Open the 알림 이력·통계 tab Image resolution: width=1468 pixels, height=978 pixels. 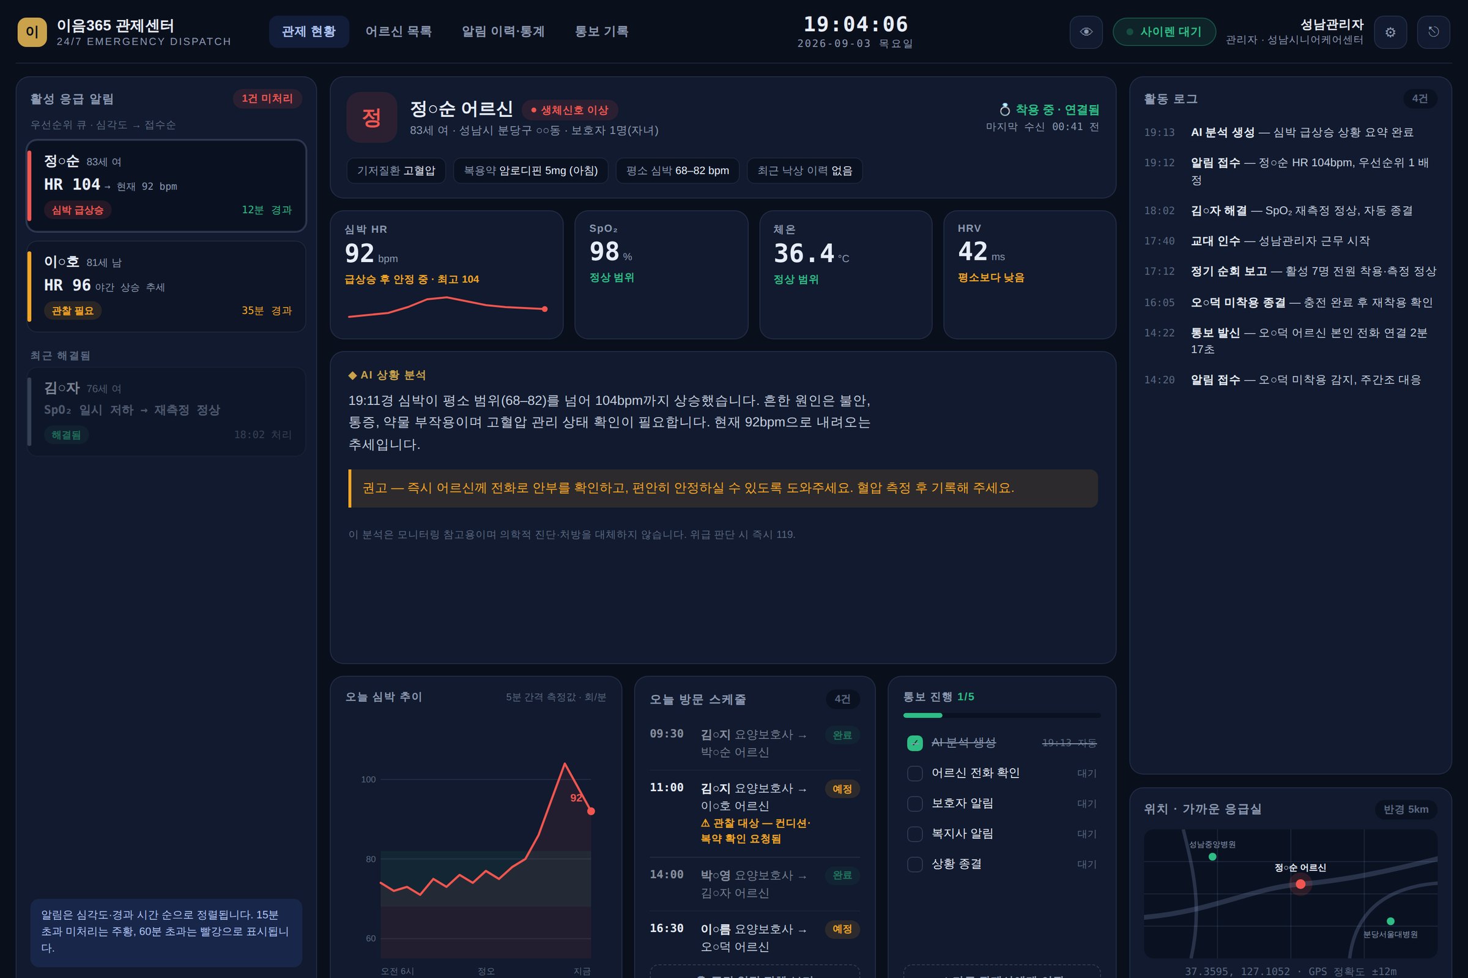point(503,32)
